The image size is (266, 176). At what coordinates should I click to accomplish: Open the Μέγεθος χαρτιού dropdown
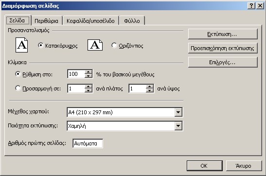[x=178, y=112]
